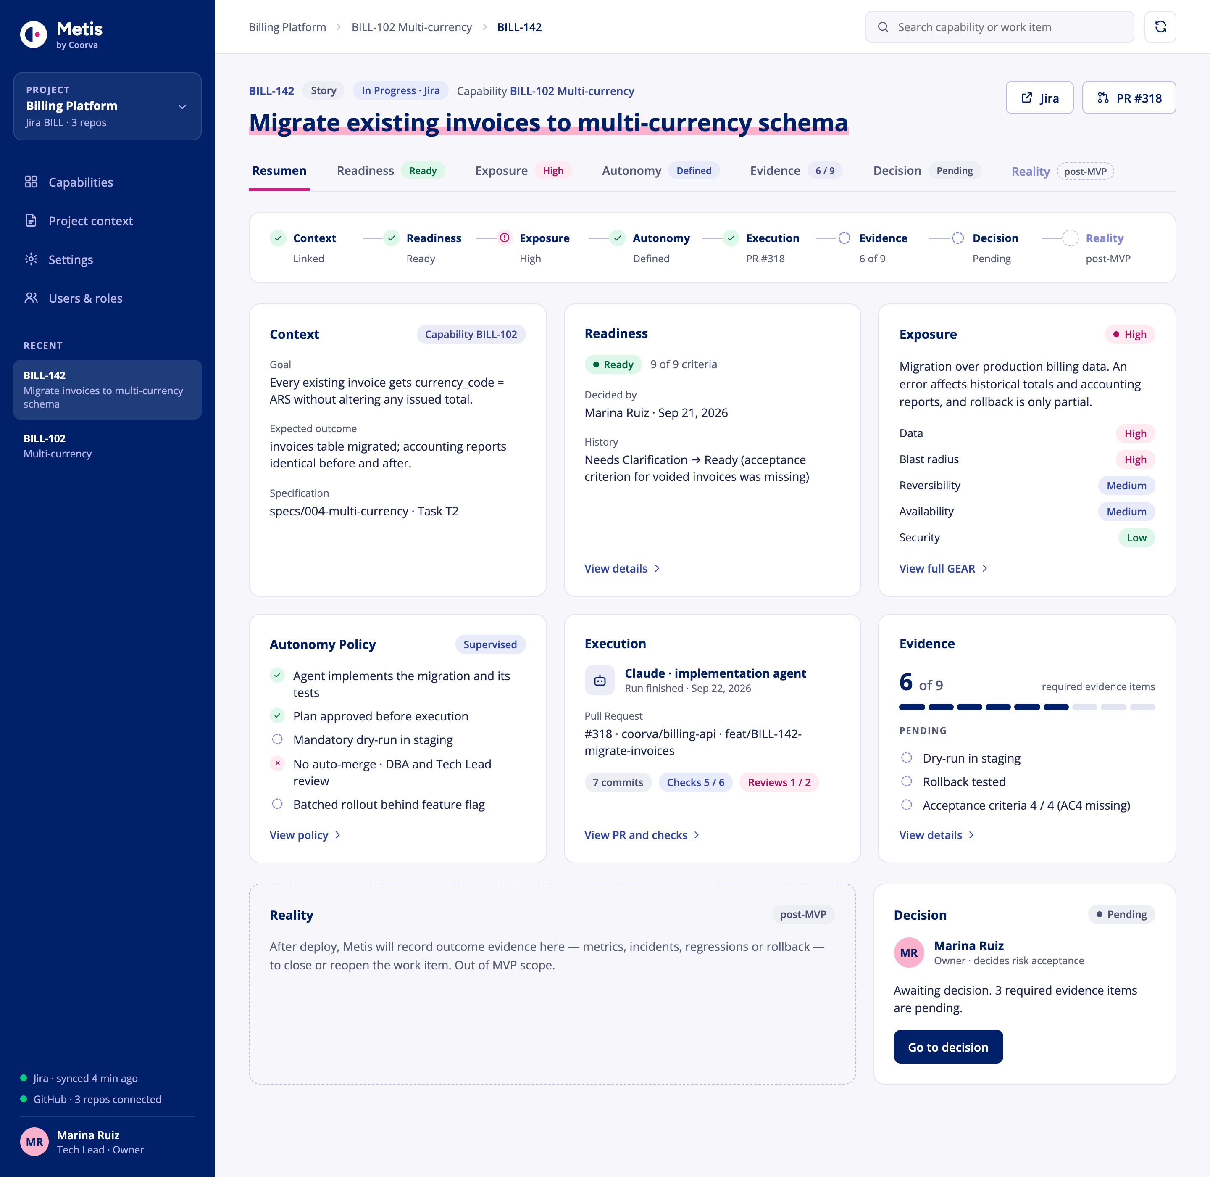
Task: Switch to the Readiness tab
Action: coord(391,171)
